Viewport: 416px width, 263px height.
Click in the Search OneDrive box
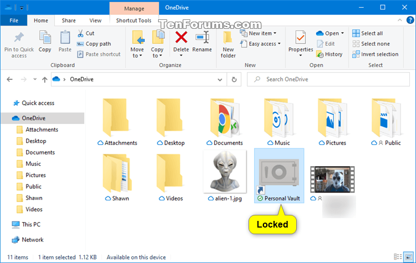pos(328,80)
